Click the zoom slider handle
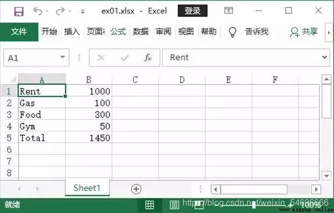This screenshot has height=213, width=334. click(x=253, y=205)
